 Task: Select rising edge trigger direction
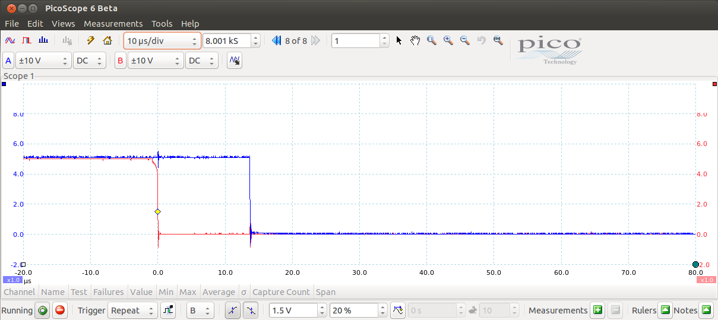coord(233,310)
